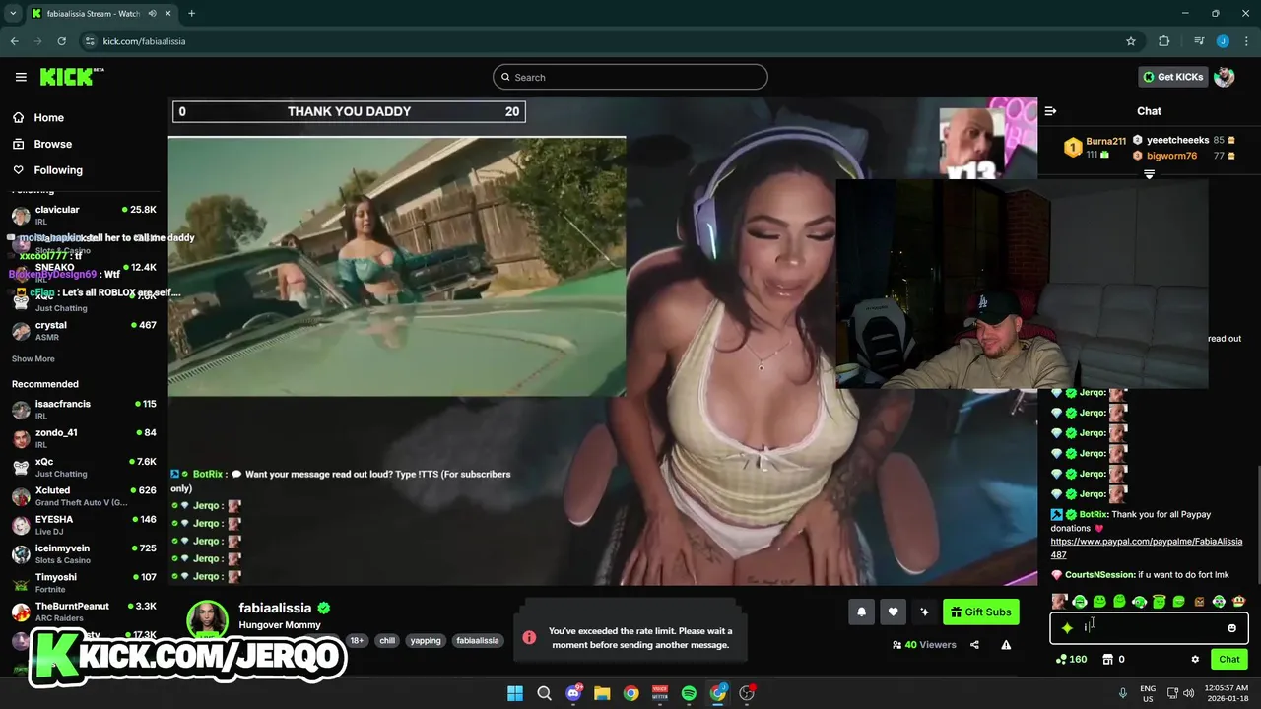
Task: Click the 18+ tag
Action: tap(357, 640)
